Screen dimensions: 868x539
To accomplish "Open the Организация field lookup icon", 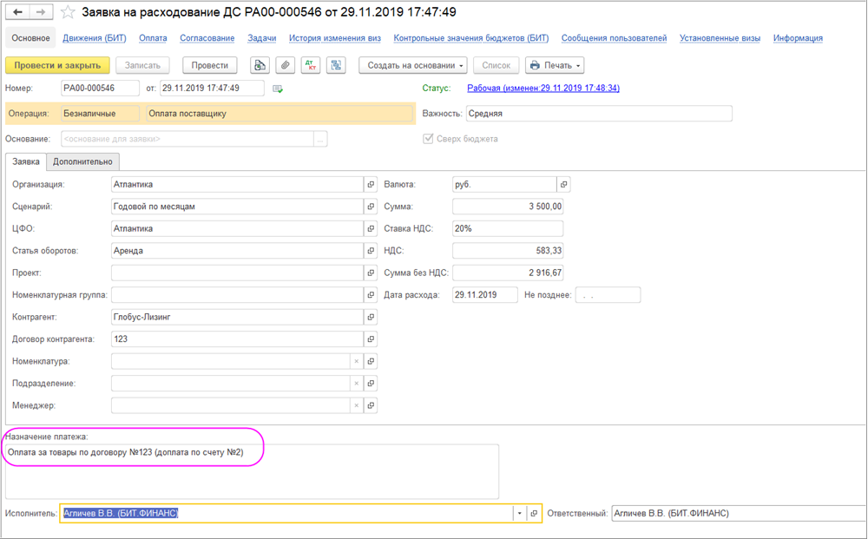I will 371,185.
